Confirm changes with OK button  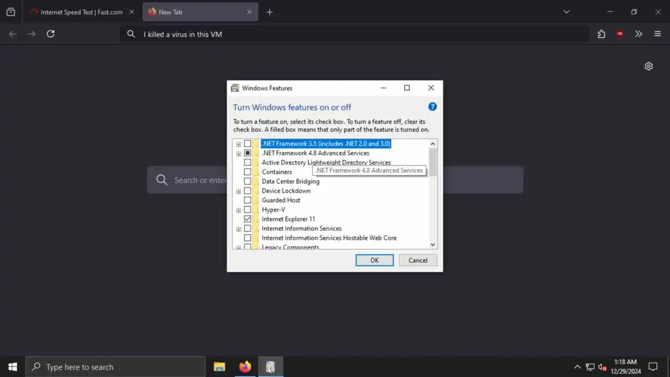[374, 260]
